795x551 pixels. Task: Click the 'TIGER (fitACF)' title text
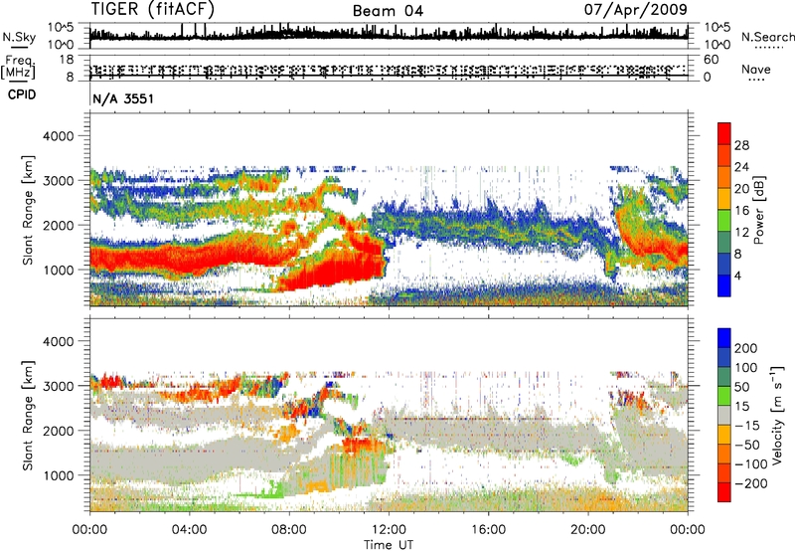coord(153,9)
